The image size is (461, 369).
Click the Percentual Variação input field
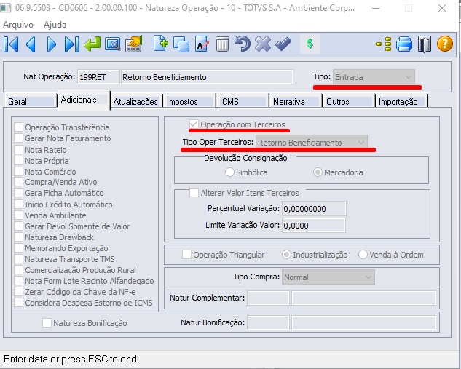(x=314, y=209)
